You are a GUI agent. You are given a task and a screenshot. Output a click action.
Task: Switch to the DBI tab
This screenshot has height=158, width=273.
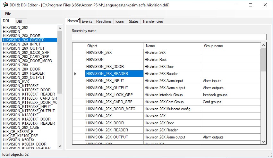(x=19, y=21)
